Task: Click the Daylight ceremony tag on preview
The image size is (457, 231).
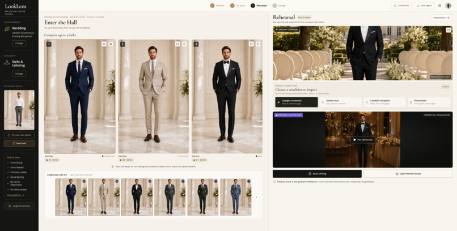Action: click(x=287, y=29)
